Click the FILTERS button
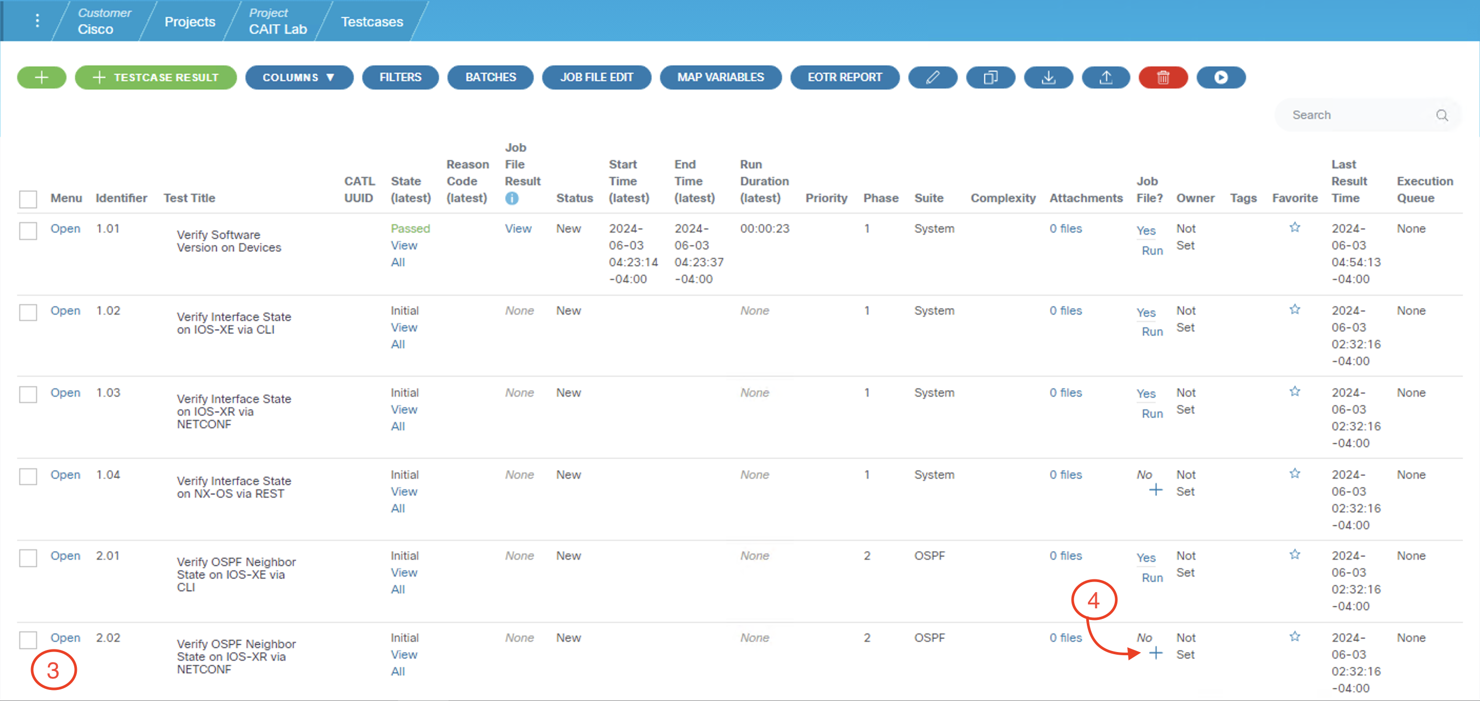 pyautogui.click(x=400, y=77)
